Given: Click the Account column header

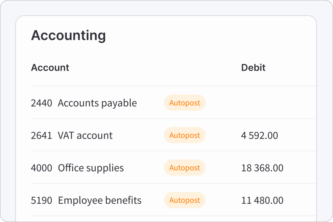Looking at the screenshot, I should 50,67.
